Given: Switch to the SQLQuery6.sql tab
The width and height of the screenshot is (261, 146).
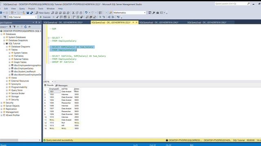Looking at the screenshot, I should click(x=63, y=23).
